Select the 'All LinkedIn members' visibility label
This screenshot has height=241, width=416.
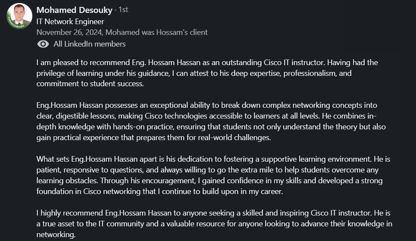(89, 44)
